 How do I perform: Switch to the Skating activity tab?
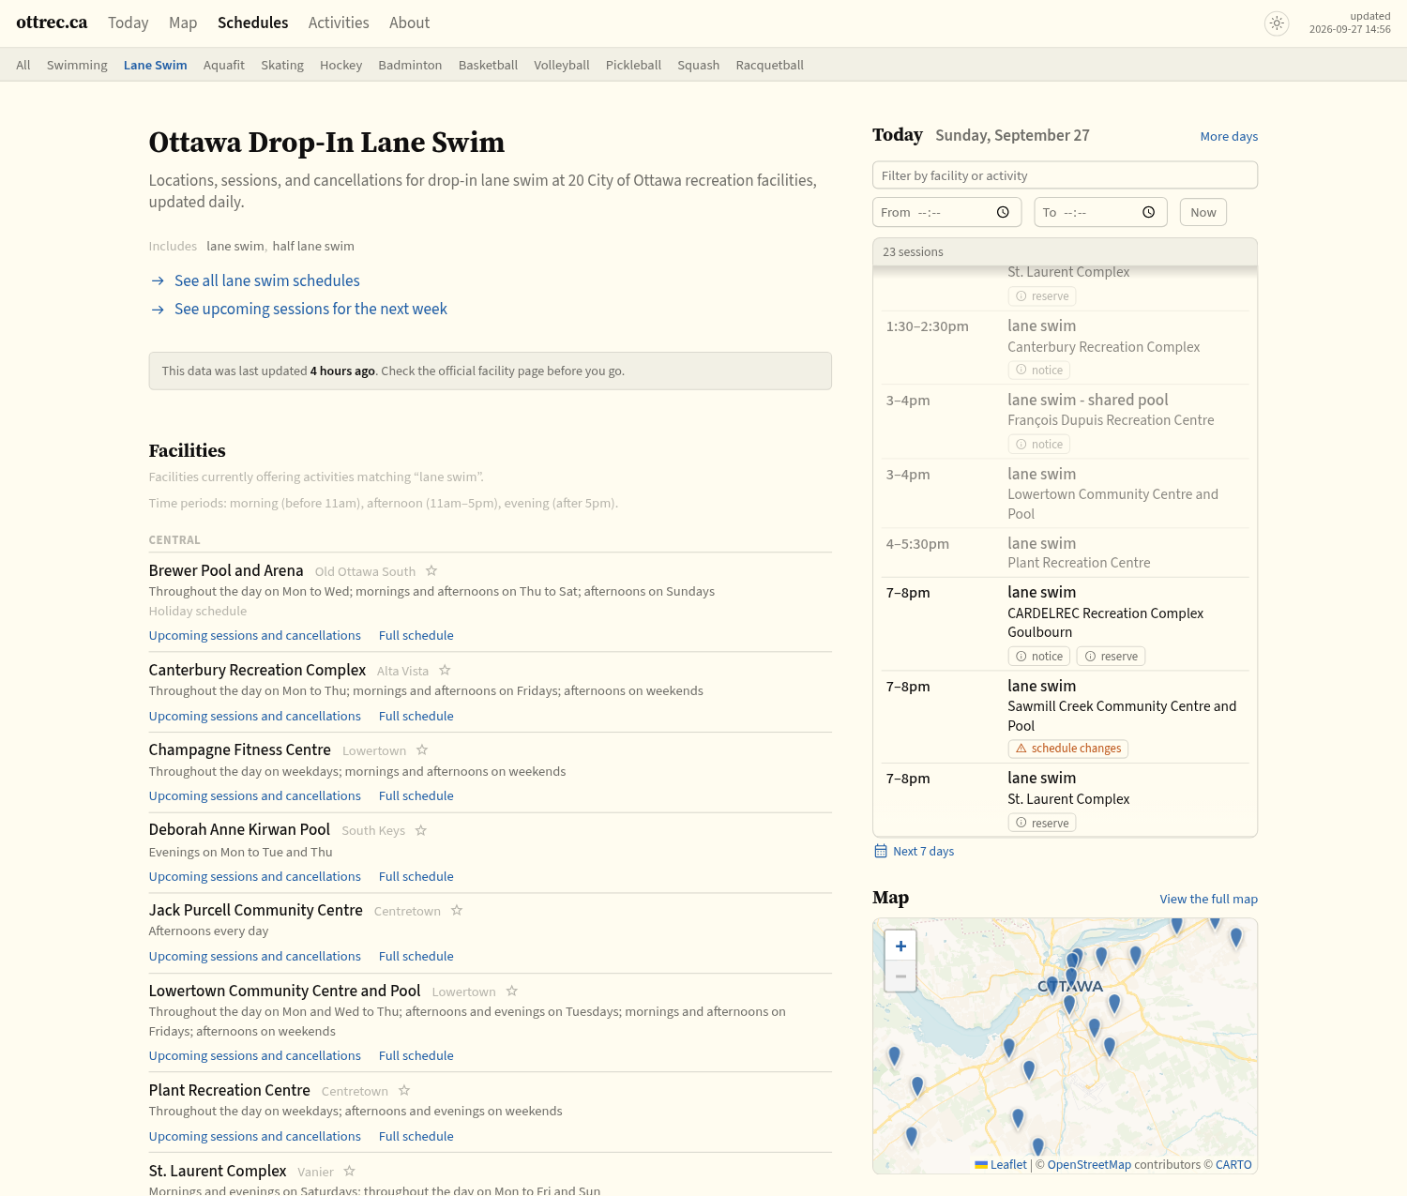click(x=282, y=65)
